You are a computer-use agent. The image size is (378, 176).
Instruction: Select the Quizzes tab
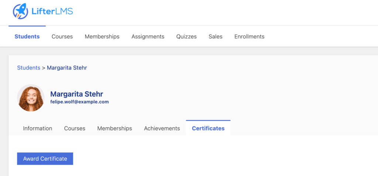186,37
